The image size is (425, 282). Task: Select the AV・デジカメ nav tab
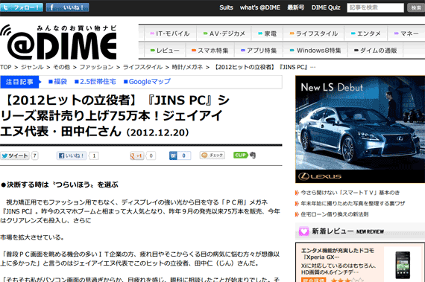pyautogui.click(x=224, y=33)
